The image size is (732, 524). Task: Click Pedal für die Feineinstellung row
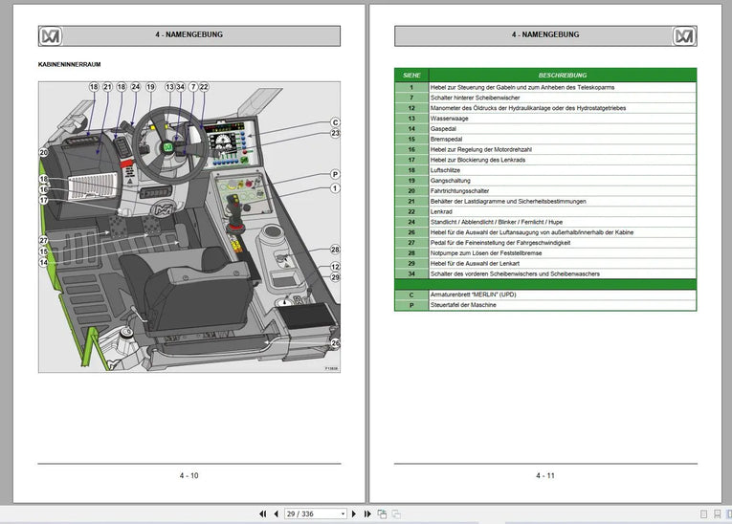tap(545, 243)
